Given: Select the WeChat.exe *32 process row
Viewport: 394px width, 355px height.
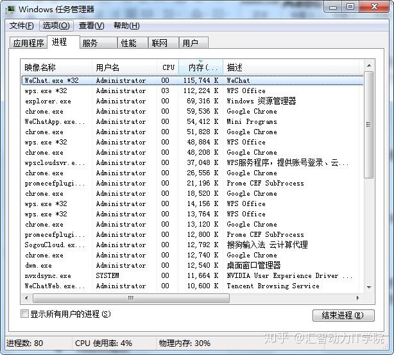Looking at the screenshot, I should pos(193,80).
